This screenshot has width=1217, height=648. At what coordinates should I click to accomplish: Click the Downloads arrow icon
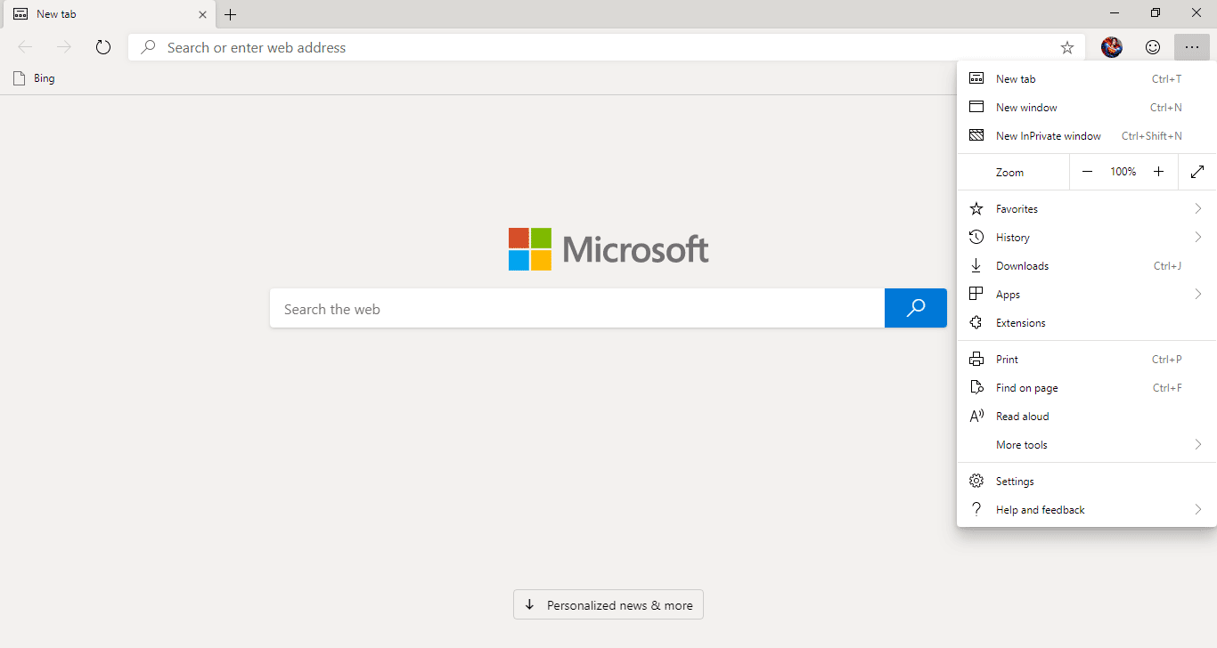pos(976,265)
